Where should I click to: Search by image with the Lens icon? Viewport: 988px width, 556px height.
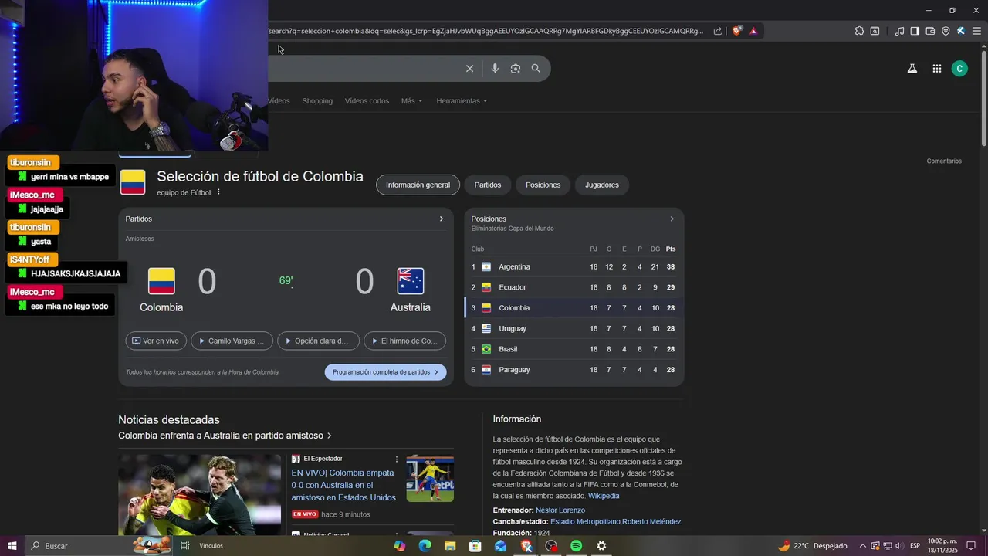click(516, 69)
